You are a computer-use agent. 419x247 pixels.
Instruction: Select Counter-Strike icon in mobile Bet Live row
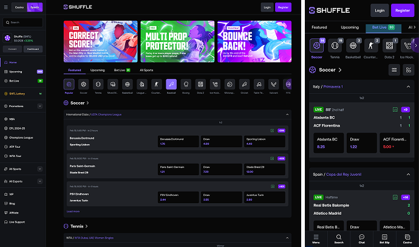click(x=371, y=46)
